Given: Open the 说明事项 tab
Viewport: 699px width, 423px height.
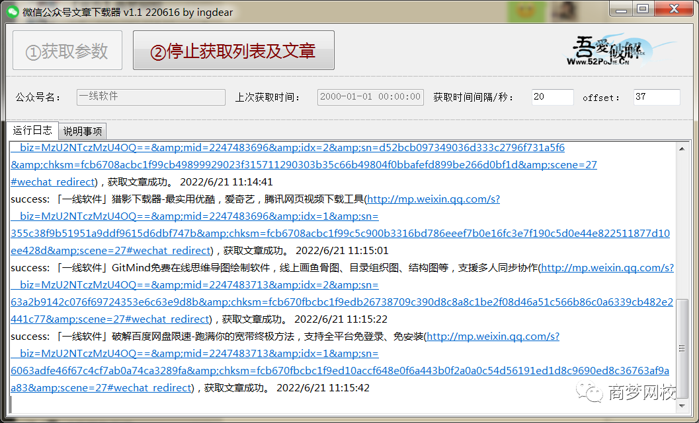Looking at the screenshot, I should (83, 131).
